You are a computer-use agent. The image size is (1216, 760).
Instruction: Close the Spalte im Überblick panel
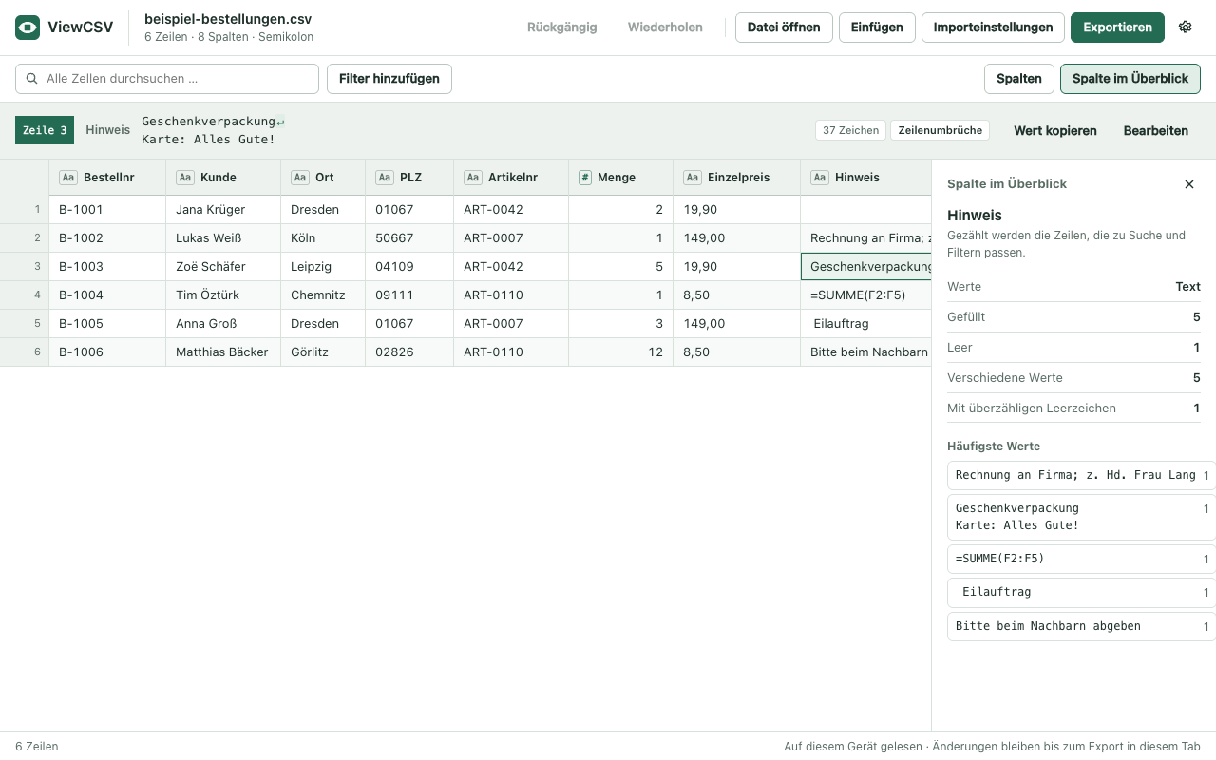1189,184
